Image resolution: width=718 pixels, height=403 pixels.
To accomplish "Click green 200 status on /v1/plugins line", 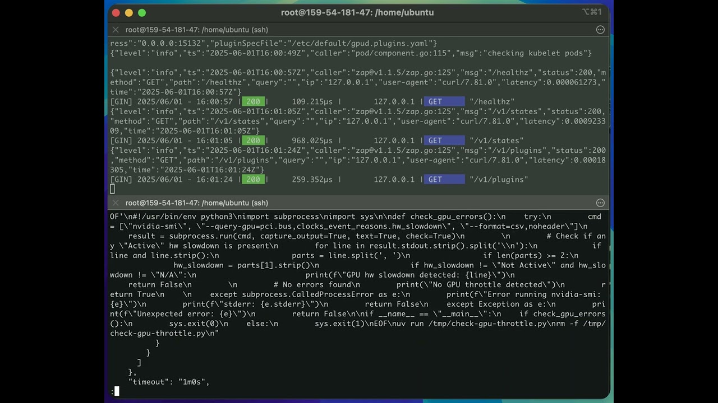I will point(253,180).
